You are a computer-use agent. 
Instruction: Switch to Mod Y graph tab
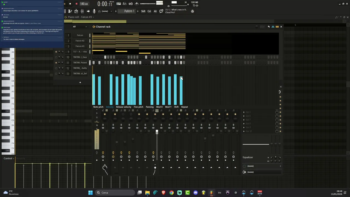pyautogui.click(x=168, y=107)
